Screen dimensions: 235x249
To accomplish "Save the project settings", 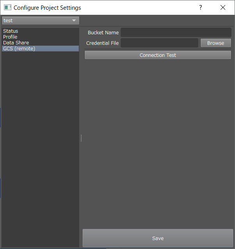I will pos(158,238).
